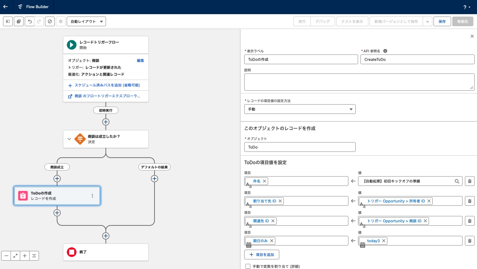Select the 商談成立 outcome label
Image resolution: width=477 pixels, height=269 pixels.
tap(57, 167)
